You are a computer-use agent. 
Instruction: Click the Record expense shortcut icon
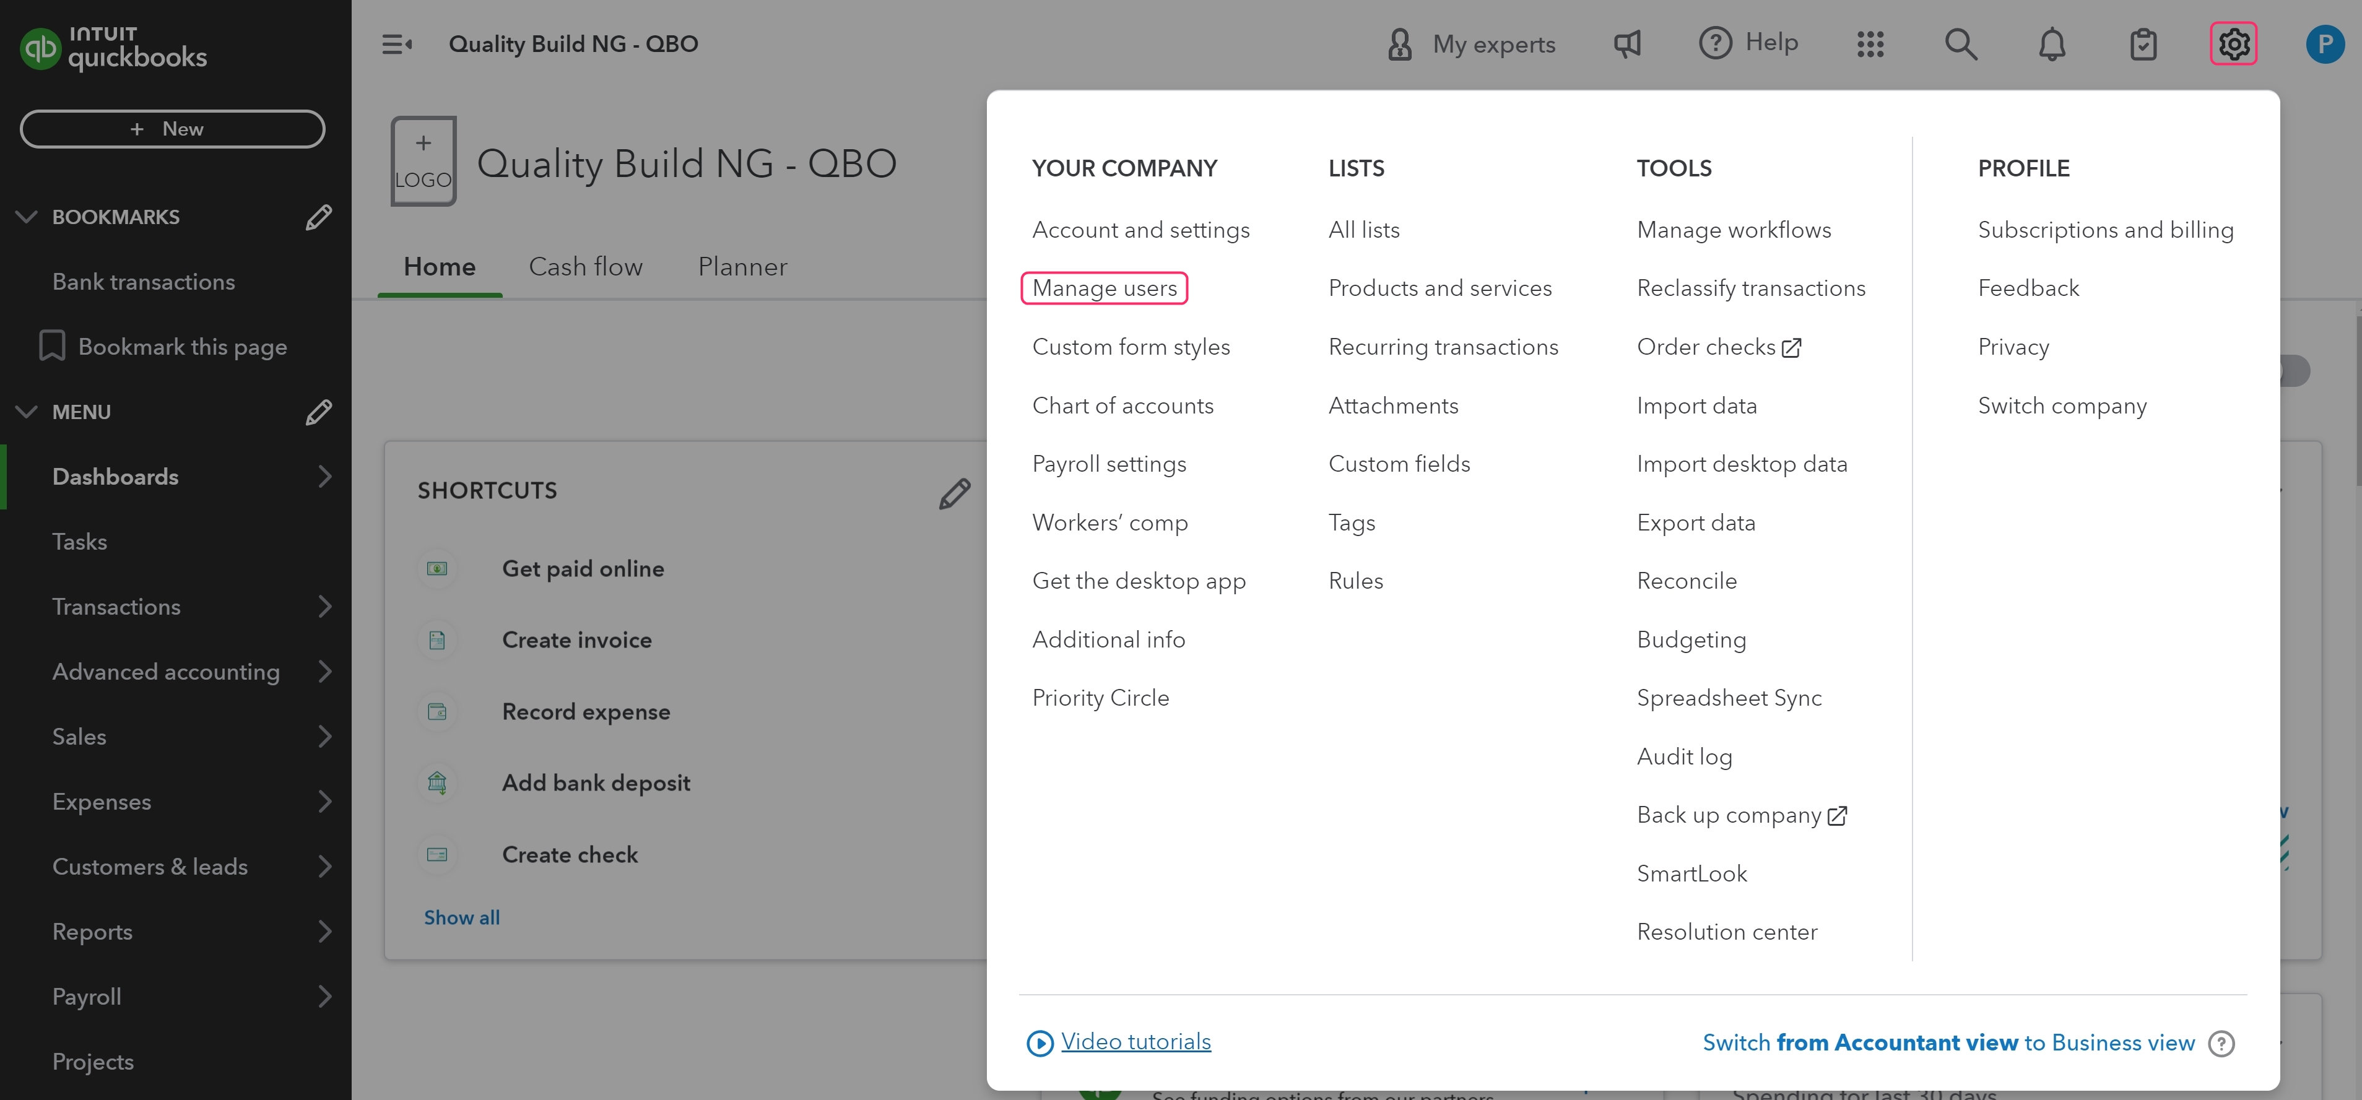coord(437,711)
